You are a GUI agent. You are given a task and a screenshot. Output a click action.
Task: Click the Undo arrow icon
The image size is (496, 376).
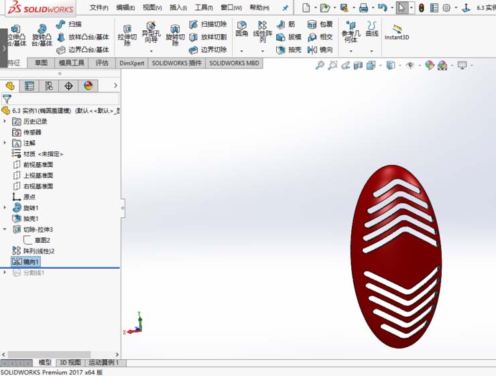tap(383, 7)
